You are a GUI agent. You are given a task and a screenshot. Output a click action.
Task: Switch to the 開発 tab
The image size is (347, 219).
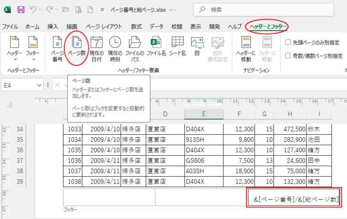(214, 27)
